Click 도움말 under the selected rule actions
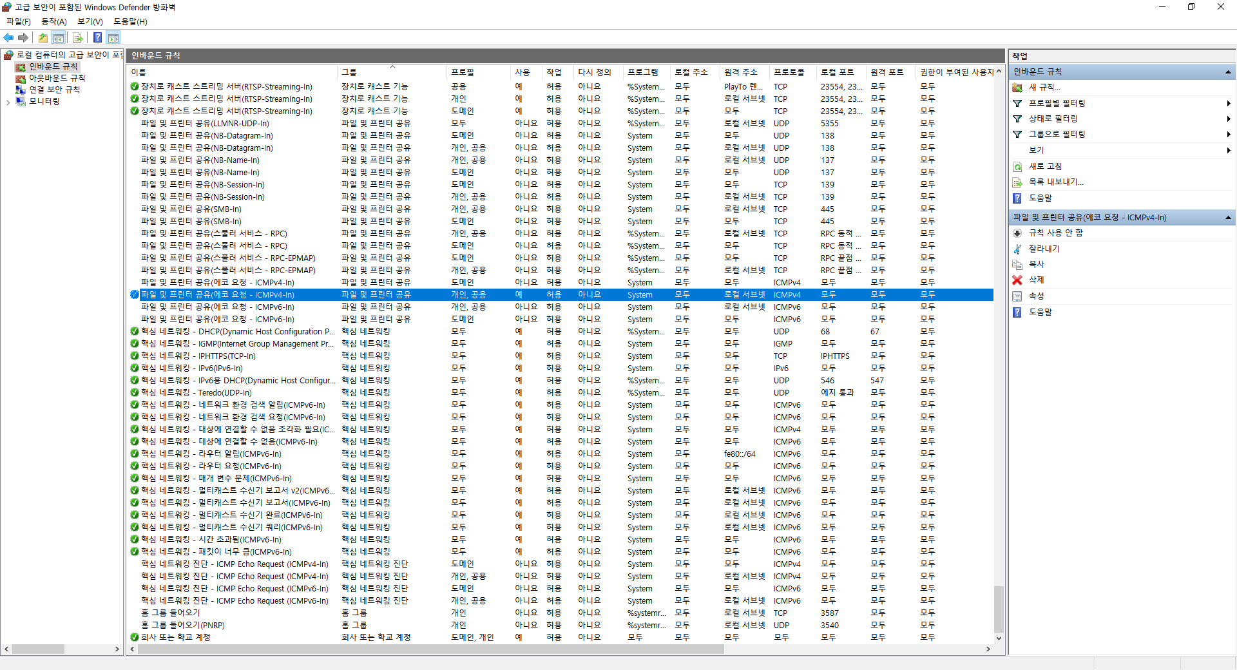This screenshot has height=670, width=1237. [1040, 312]
